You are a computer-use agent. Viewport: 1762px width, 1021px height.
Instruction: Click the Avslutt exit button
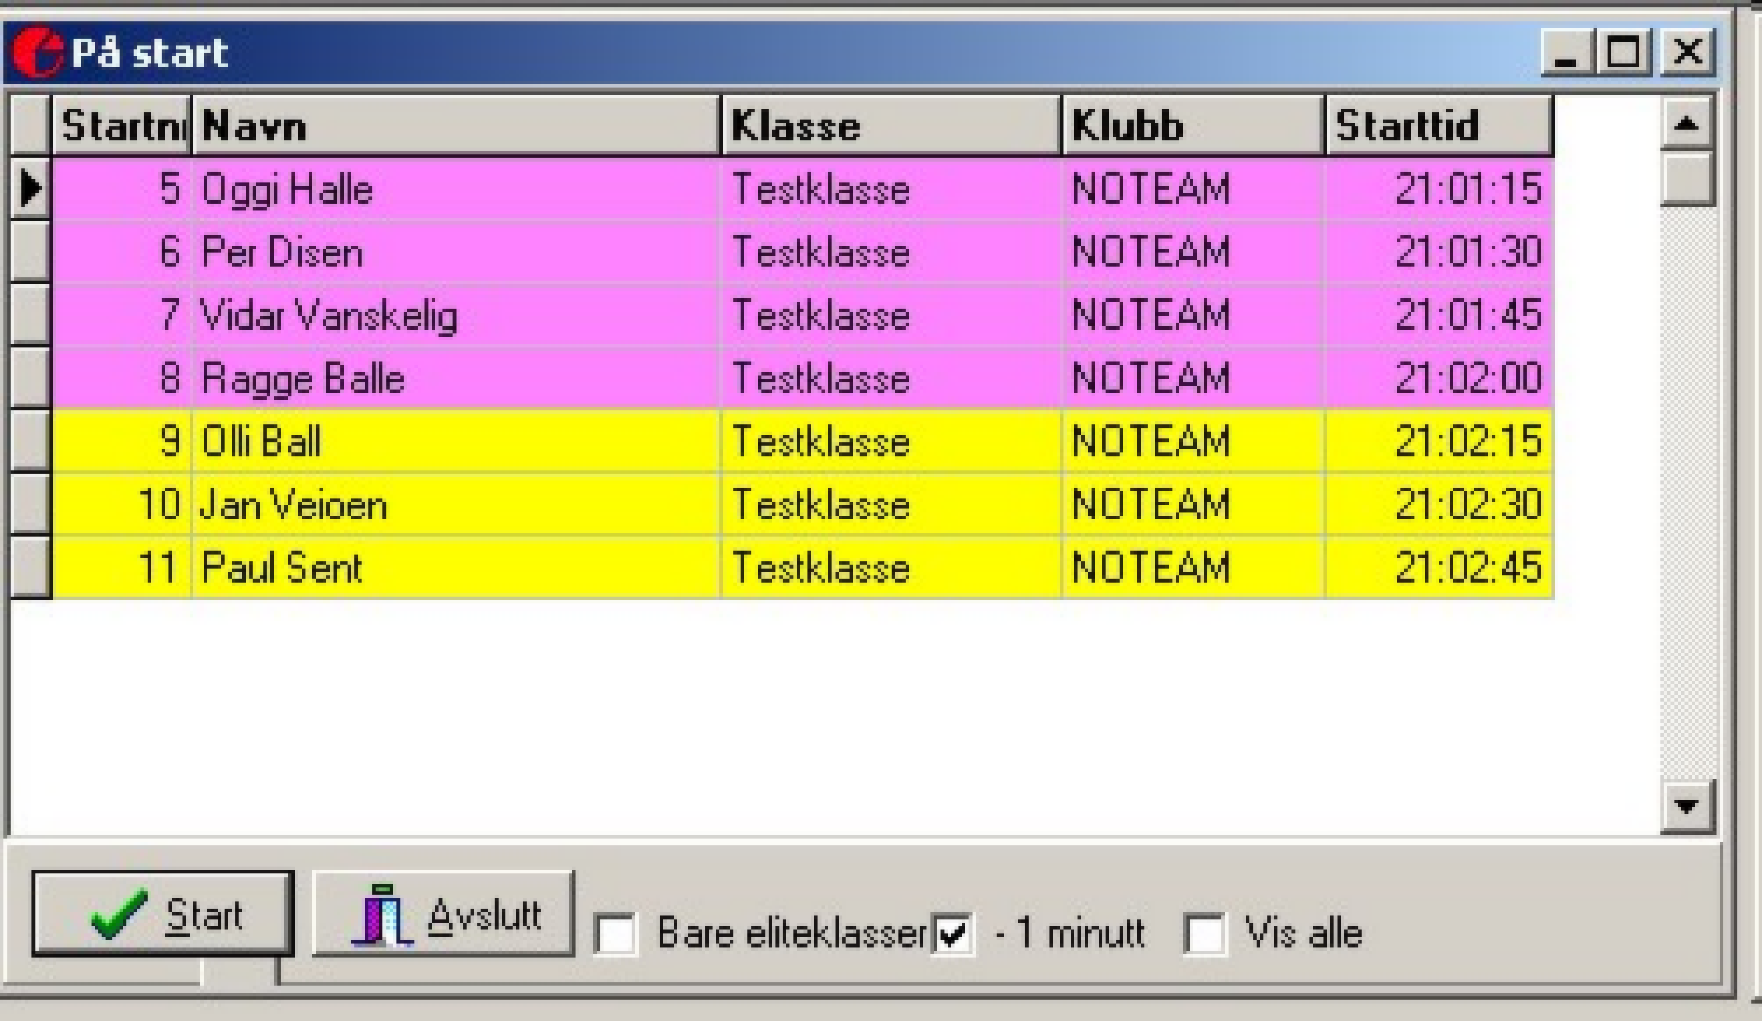click(443, 913)
